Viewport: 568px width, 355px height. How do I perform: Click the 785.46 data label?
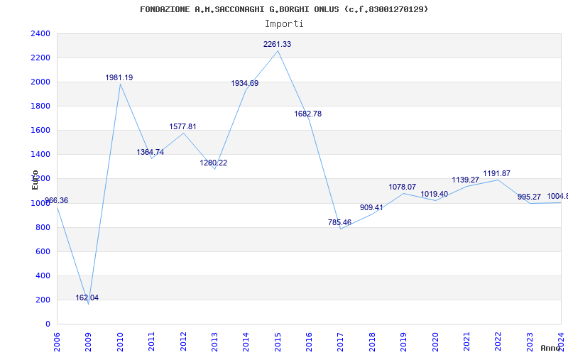[340, 222]
